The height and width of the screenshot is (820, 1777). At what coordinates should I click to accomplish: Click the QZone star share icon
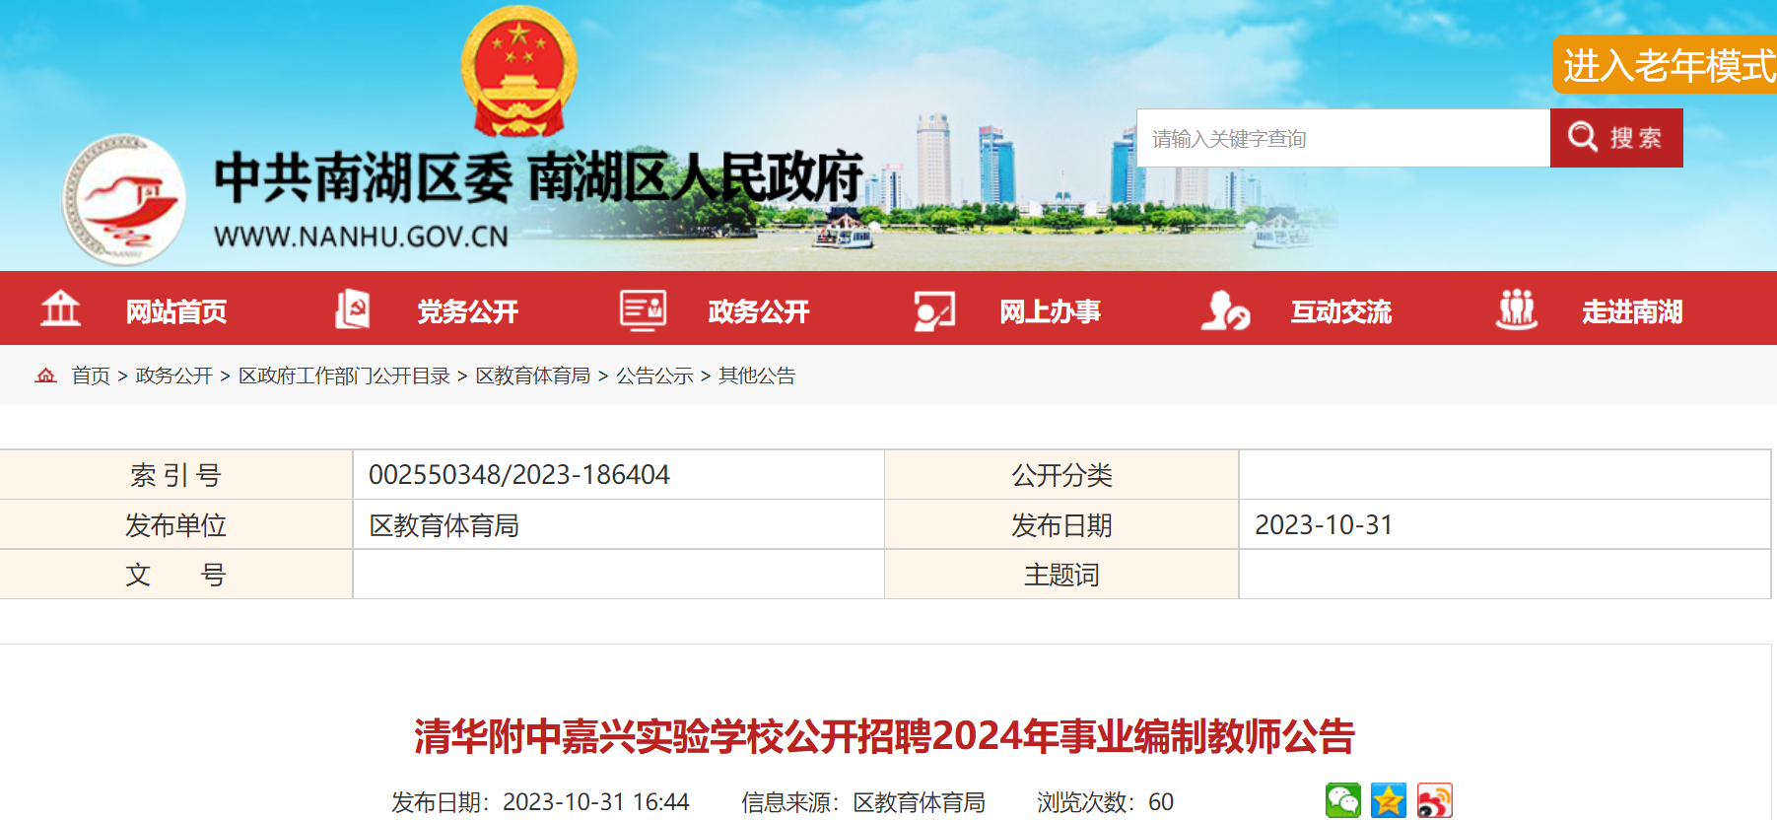tap(1388, 800)
